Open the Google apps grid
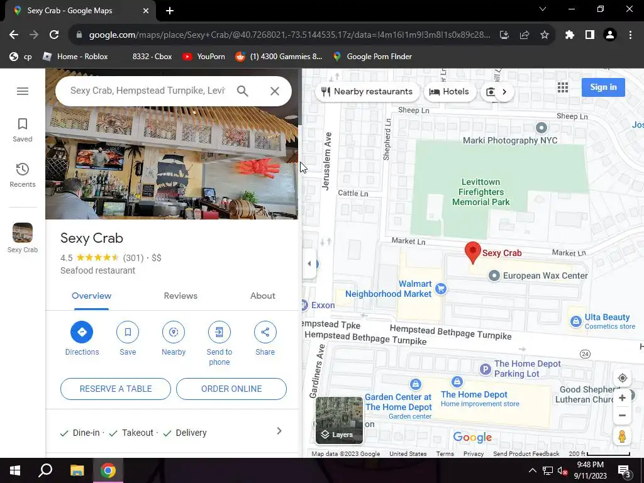The height and width of the screenshot is (483, 644). (x=563, y=87)
